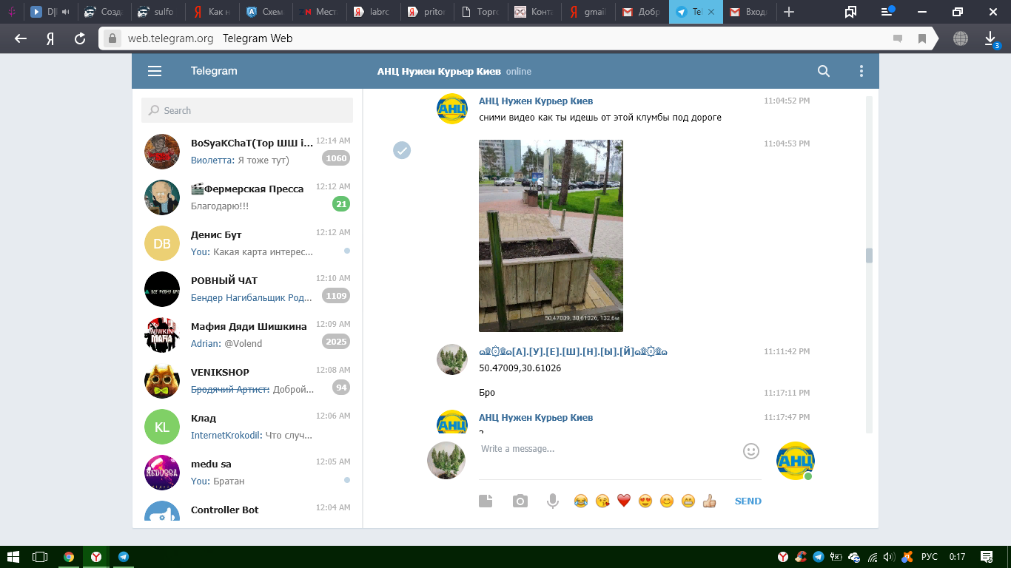The width and height of the screenshot is (1011, 568).
Task: Switch to the Торгс browser tab
Action: 480,12
